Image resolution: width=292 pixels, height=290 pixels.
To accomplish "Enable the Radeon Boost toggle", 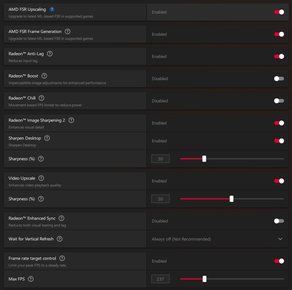I will click(x=279, y=79).
